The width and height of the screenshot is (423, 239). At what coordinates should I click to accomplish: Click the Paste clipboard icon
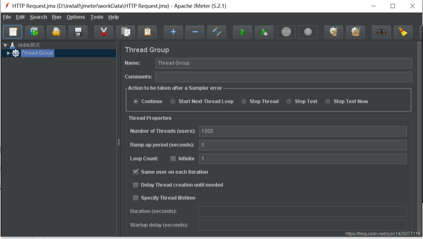147,32
